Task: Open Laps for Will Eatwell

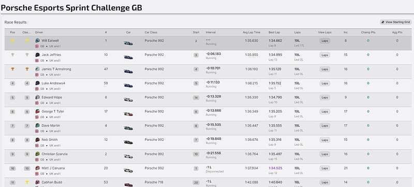Action: (325, 41)
